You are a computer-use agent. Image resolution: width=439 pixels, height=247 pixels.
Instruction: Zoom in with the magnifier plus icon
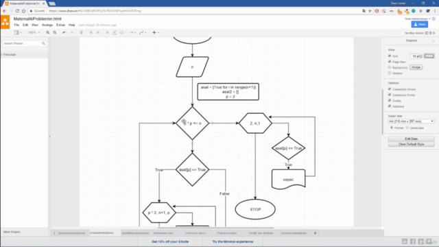pos(48,32)
